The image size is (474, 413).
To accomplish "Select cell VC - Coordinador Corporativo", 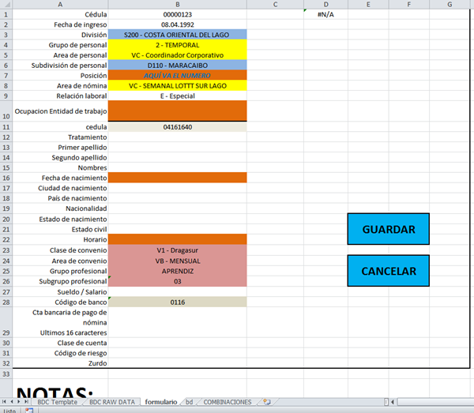I will point(178,55).
